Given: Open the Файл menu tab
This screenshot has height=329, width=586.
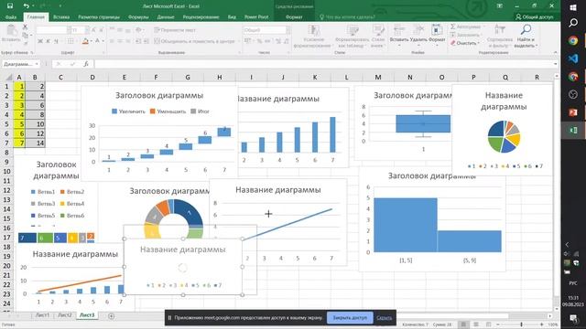Looking at the screenshot, I should click(x=11, y=17).
